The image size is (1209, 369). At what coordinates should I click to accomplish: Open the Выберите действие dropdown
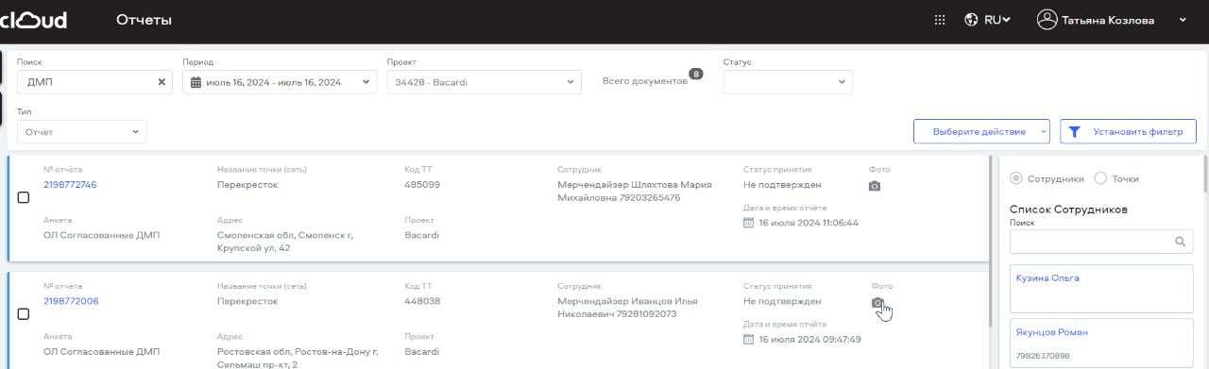coord(981,132)
